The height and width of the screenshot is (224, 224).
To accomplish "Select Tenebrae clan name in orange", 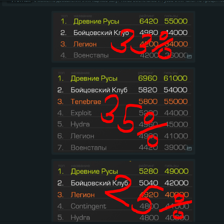I will 86,102.
